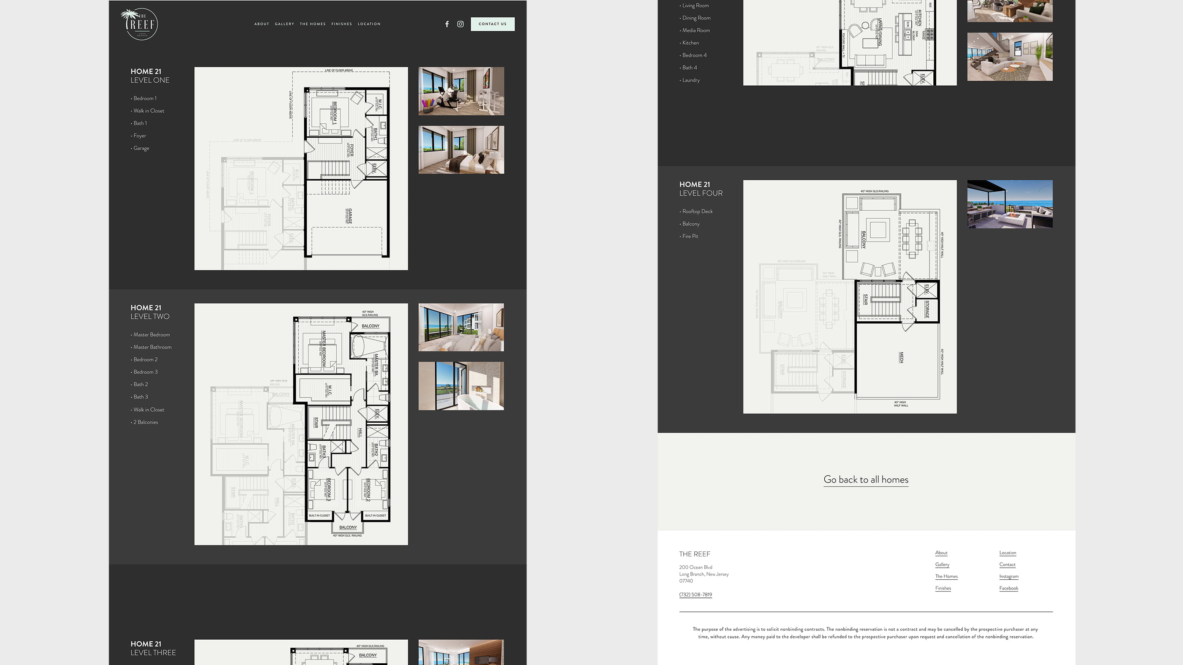
Task: Open the ABOUT page from the navigation
Action: [261, 24]
